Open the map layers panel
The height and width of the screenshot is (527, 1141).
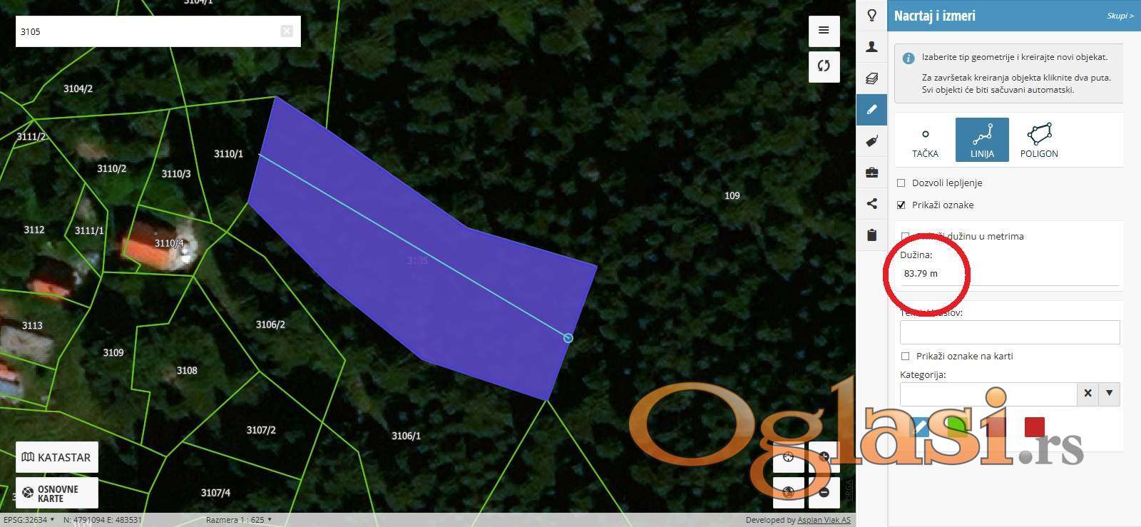871,78
